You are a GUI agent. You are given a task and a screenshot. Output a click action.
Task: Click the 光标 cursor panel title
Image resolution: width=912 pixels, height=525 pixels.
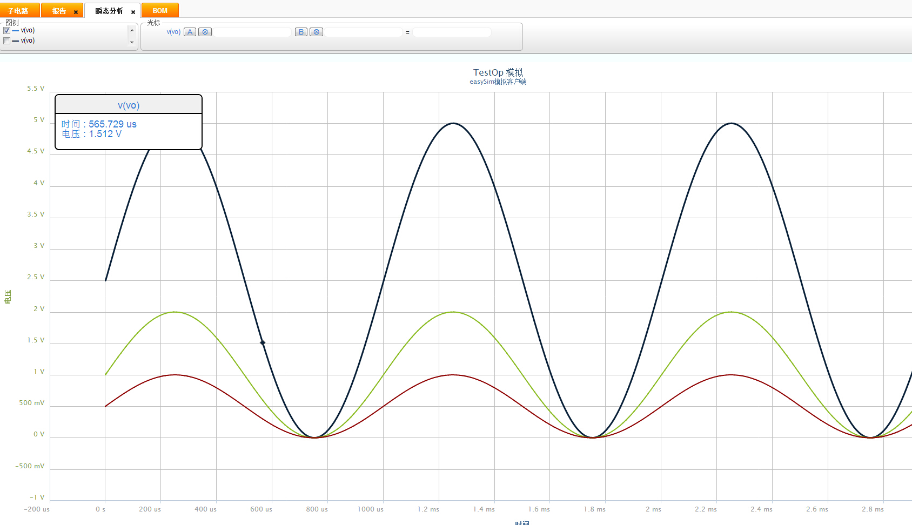tap(153, 23)
